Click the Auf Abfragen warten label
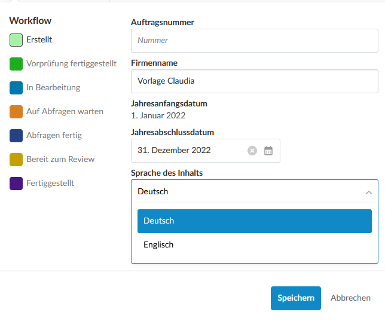Image resolution: width=385 pixels, height=324 pixels. click(65, 111)
